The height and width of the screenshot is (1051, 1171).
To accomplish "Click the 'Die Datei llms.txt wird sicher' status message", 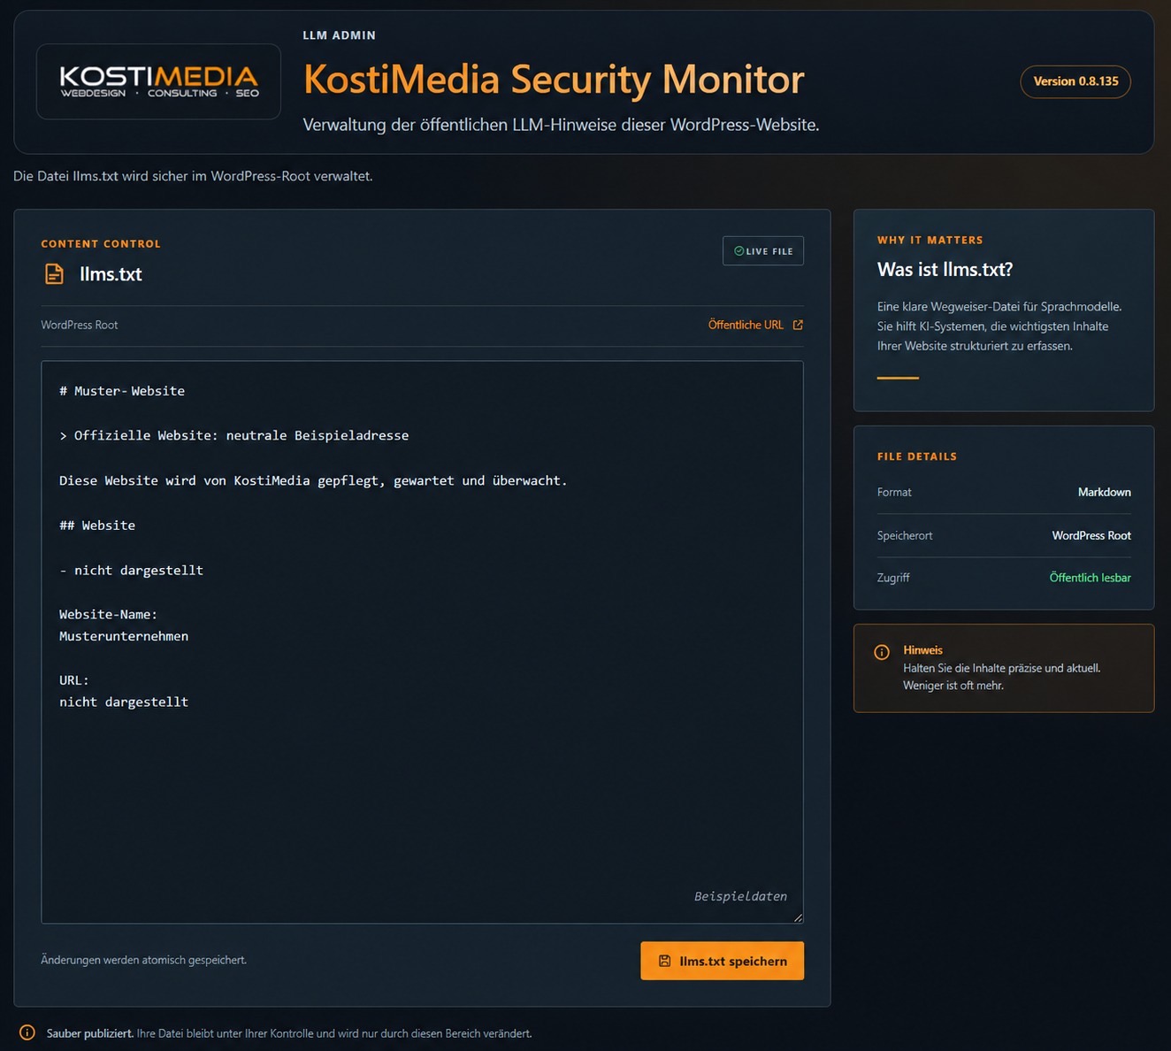I will pyautogui.click(x=193, y=176).
